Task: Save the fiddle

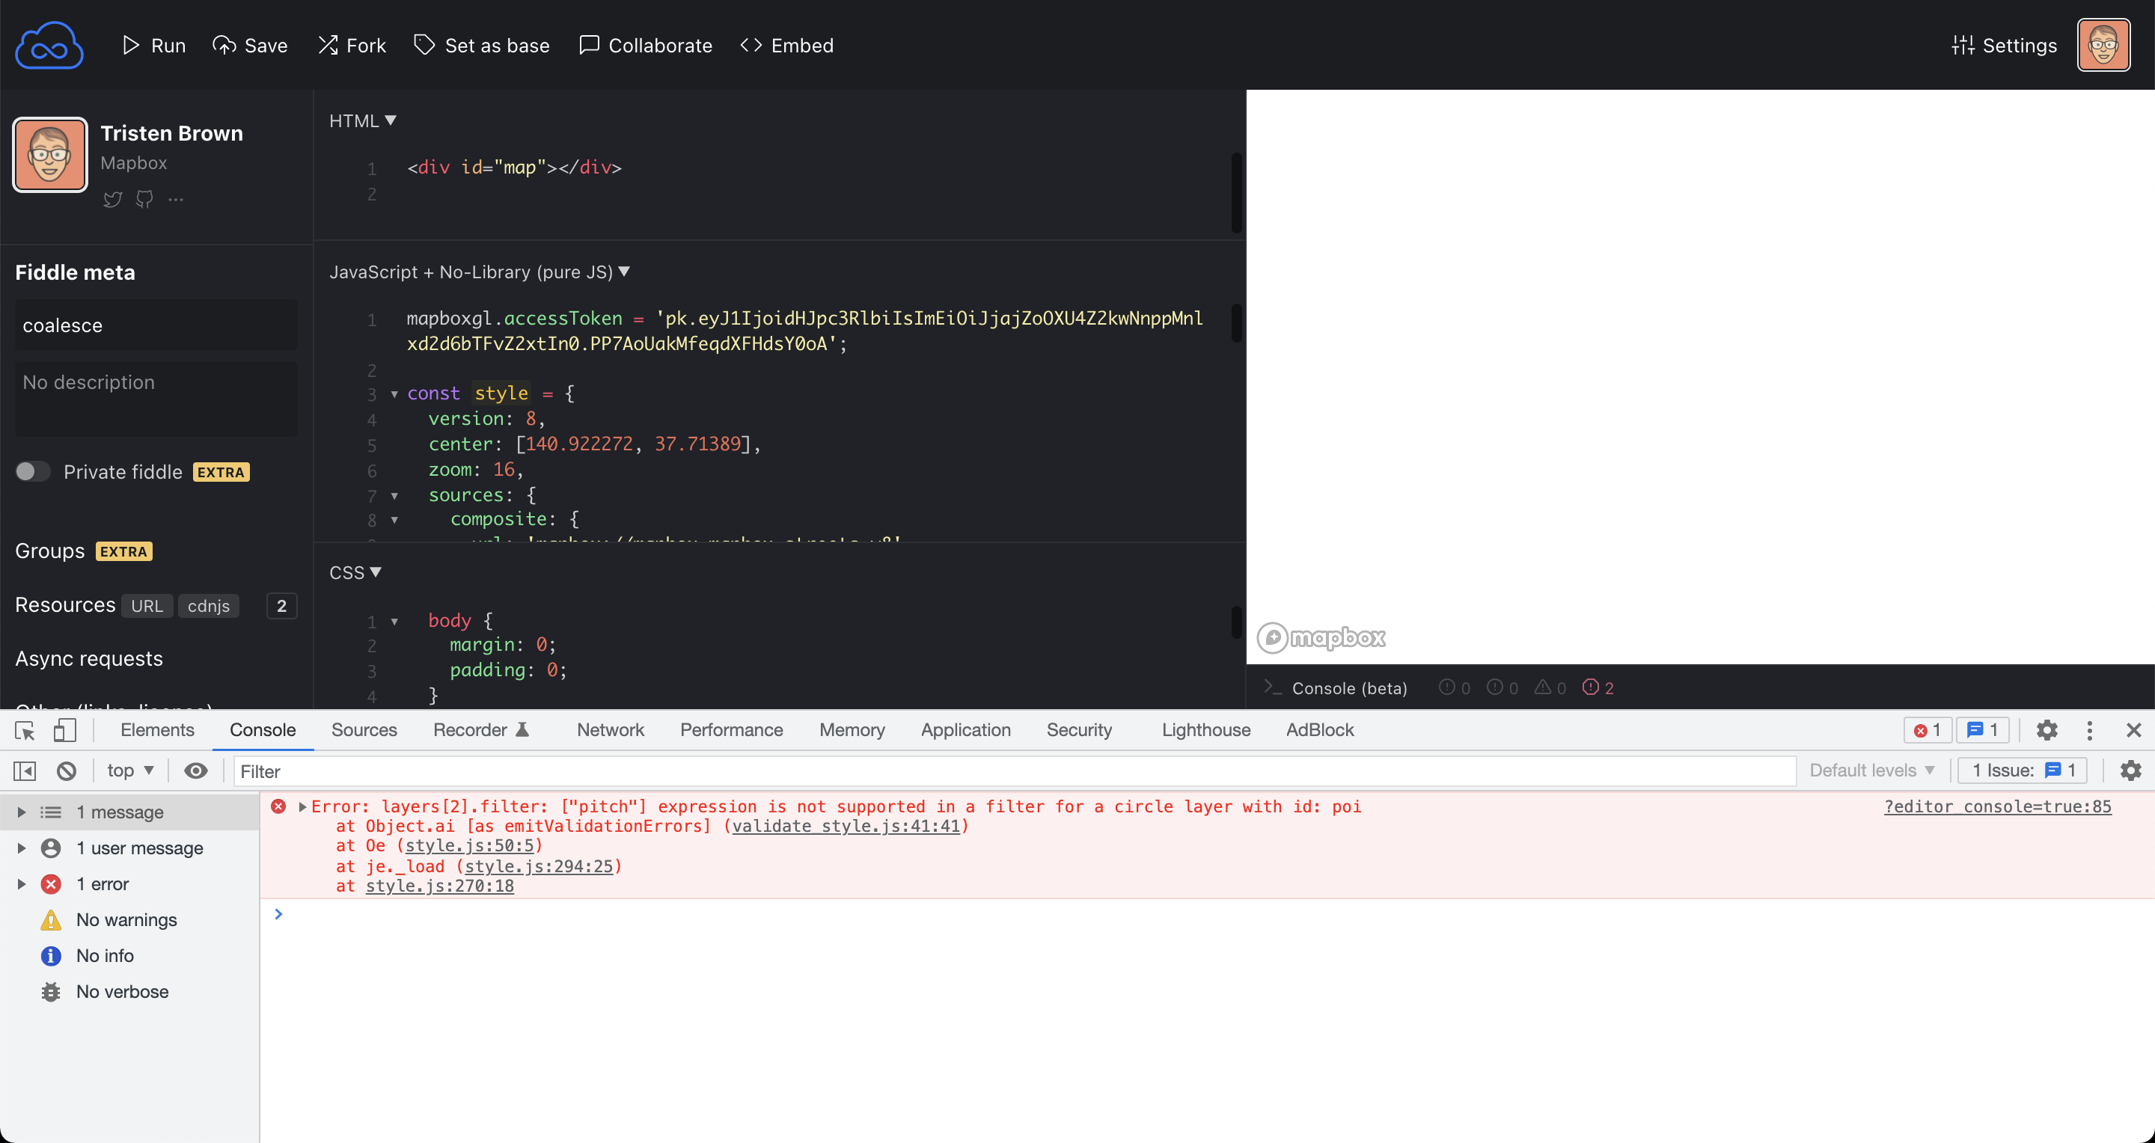Action: pyautogui.click(x=250, y=45)
